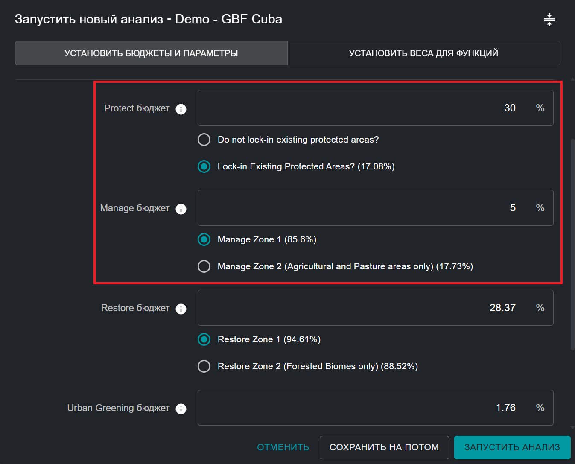Select Restore Zone 1 radio button
575x464 pixels.
(x=204, y=339)
